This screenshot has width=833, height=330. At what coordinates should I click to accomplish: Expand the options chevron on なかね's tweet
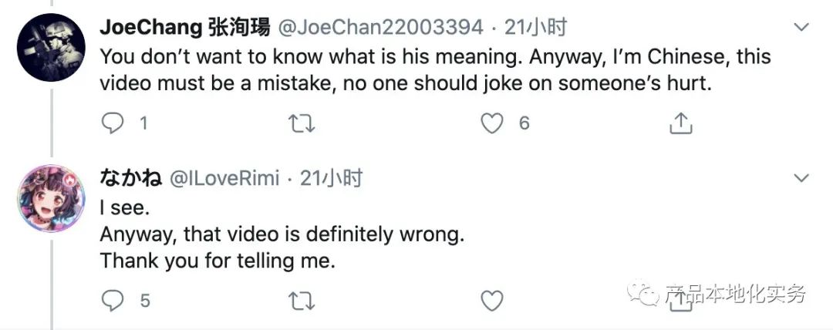click(x=801, y=178)
